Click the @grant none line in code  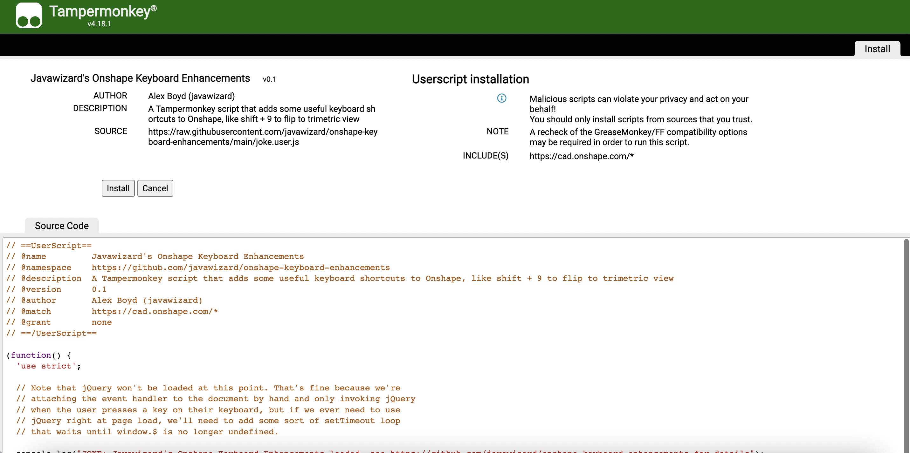(59, 322)
